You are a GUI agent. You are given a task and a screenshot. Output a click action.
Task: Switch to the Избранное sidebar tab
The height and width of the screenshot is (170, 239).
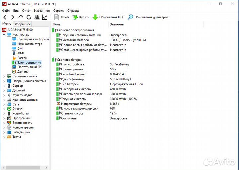23,24
